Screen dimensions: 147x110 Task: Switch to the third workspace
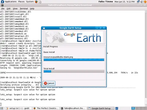[x=141, y=108]
